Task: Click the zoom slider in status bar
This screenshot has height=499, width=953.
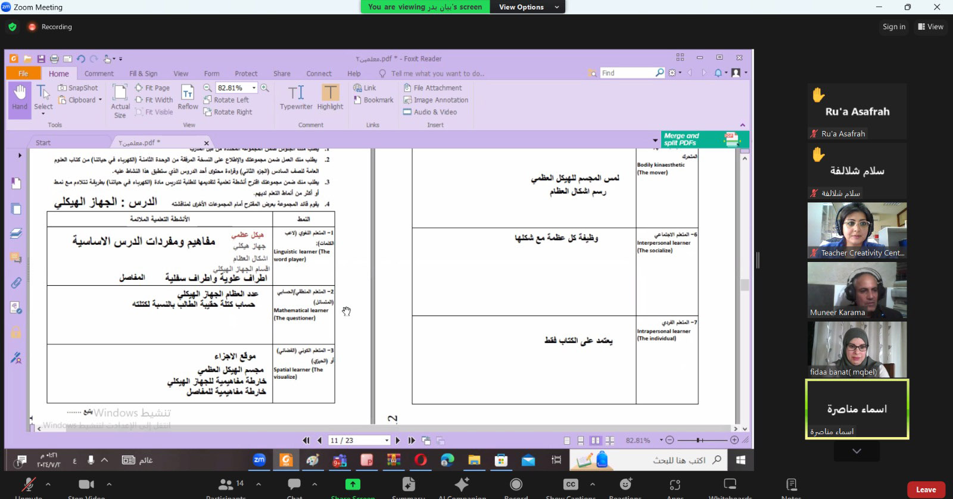Action: (702, 440)
